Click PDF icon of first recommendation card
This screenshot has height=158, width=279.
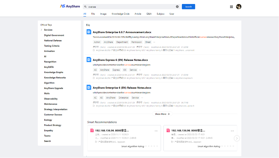(x=92, y=131)
